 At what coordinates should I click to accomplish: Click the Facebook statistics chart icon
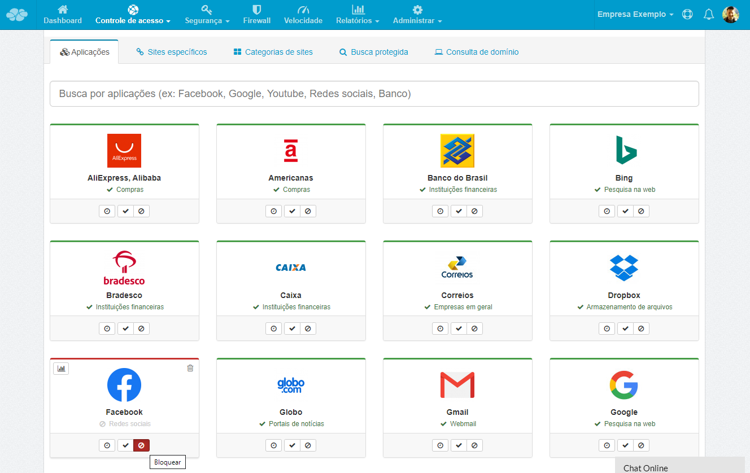click(61, 369)
